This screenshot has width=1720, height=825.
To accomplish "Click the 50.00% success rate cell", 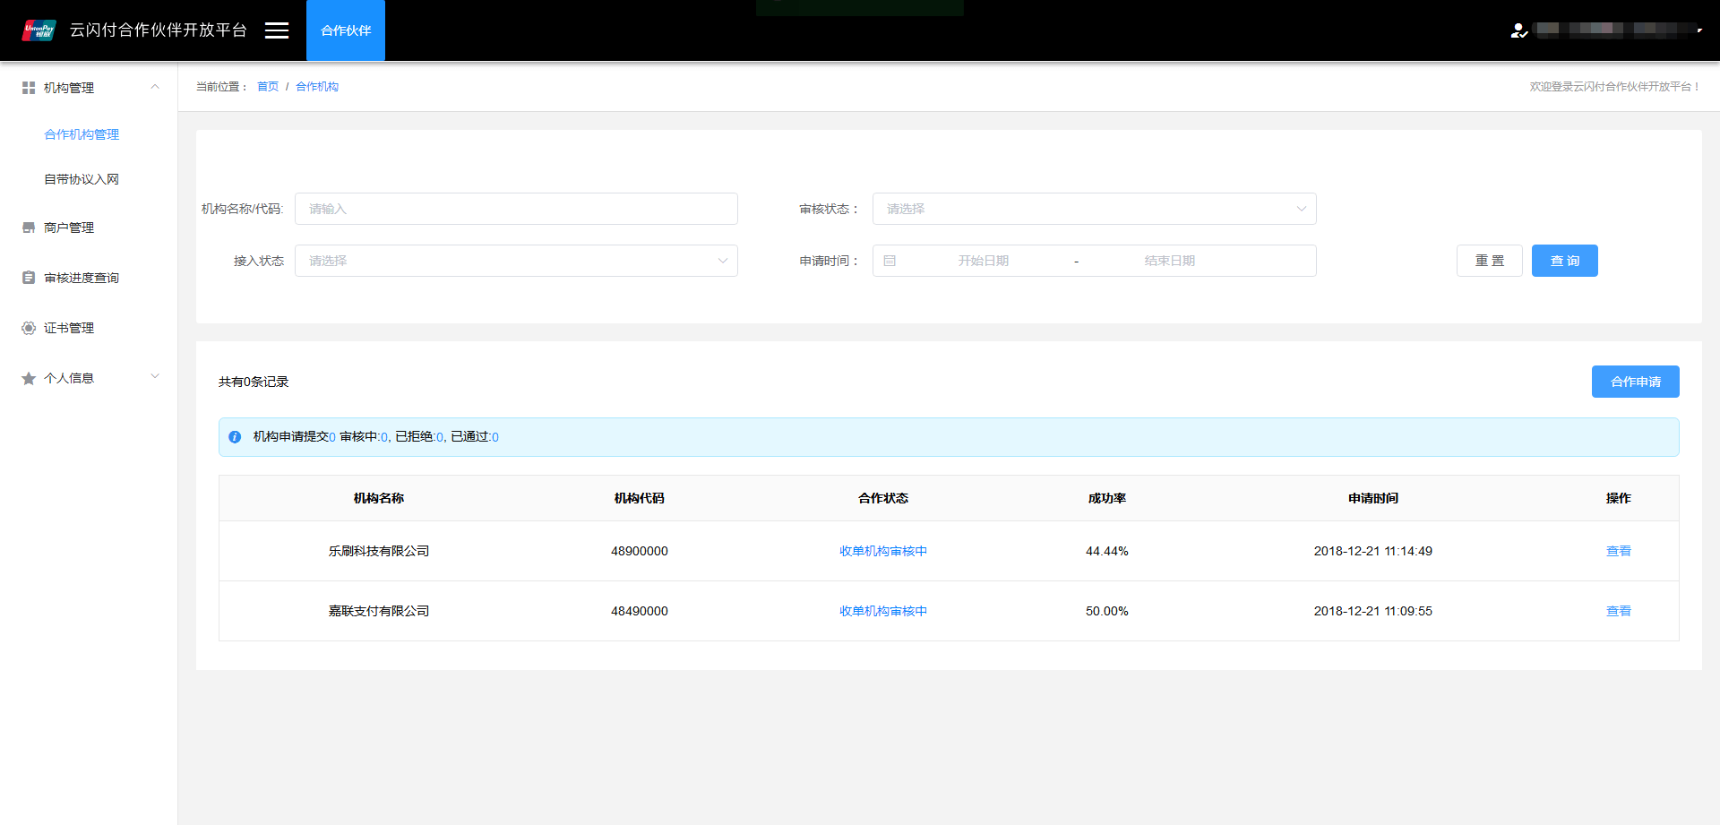I will (1107, 611).
